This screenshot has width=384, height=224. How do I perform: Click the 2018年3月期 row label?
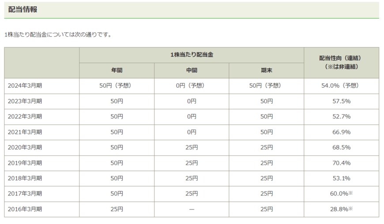pyautogui.click(x=25, y=179)
